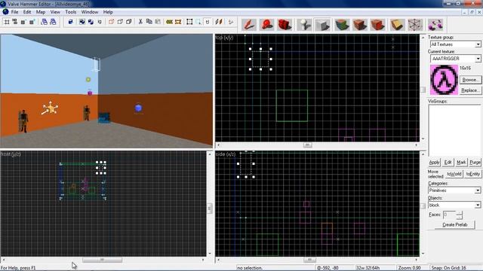
Task: Open the File menu
Action: click(14, 12)
